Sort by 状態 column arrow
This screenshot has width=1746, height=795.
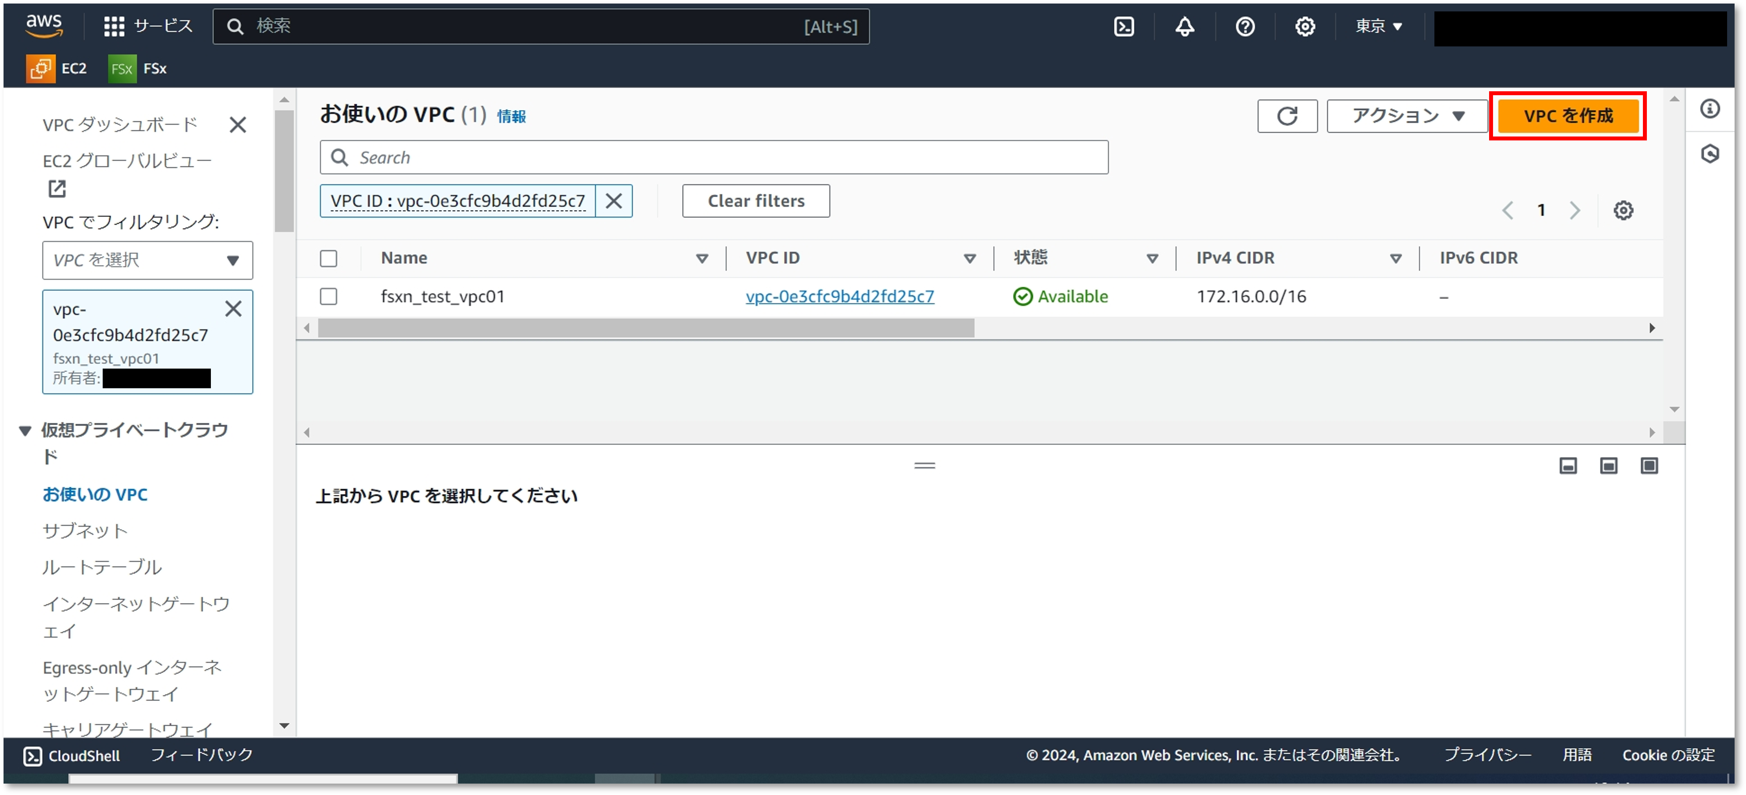coord(1152,258)
